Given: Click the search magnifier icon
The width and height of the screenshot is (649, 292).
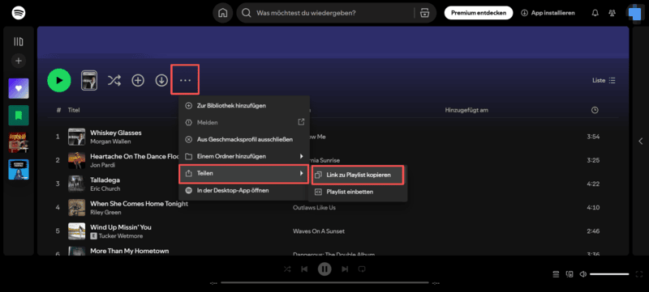Looking at the screenshot, I should [247, 13].
